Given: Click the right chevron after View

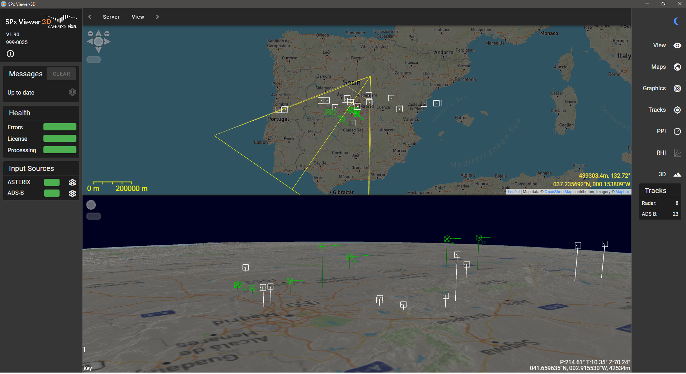Looking at the screenshot, I should [x=157, y=17].
